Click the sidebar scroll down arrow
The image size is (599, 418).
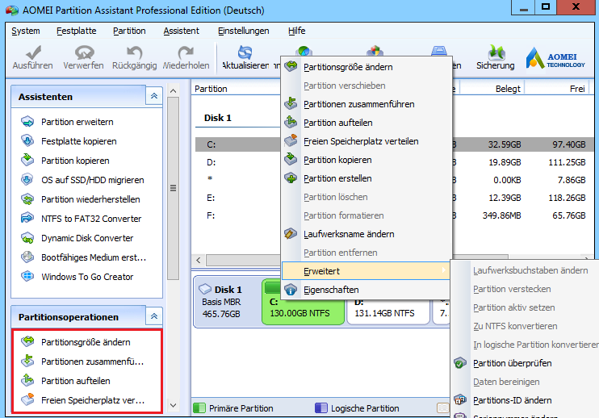click(173, 405)
